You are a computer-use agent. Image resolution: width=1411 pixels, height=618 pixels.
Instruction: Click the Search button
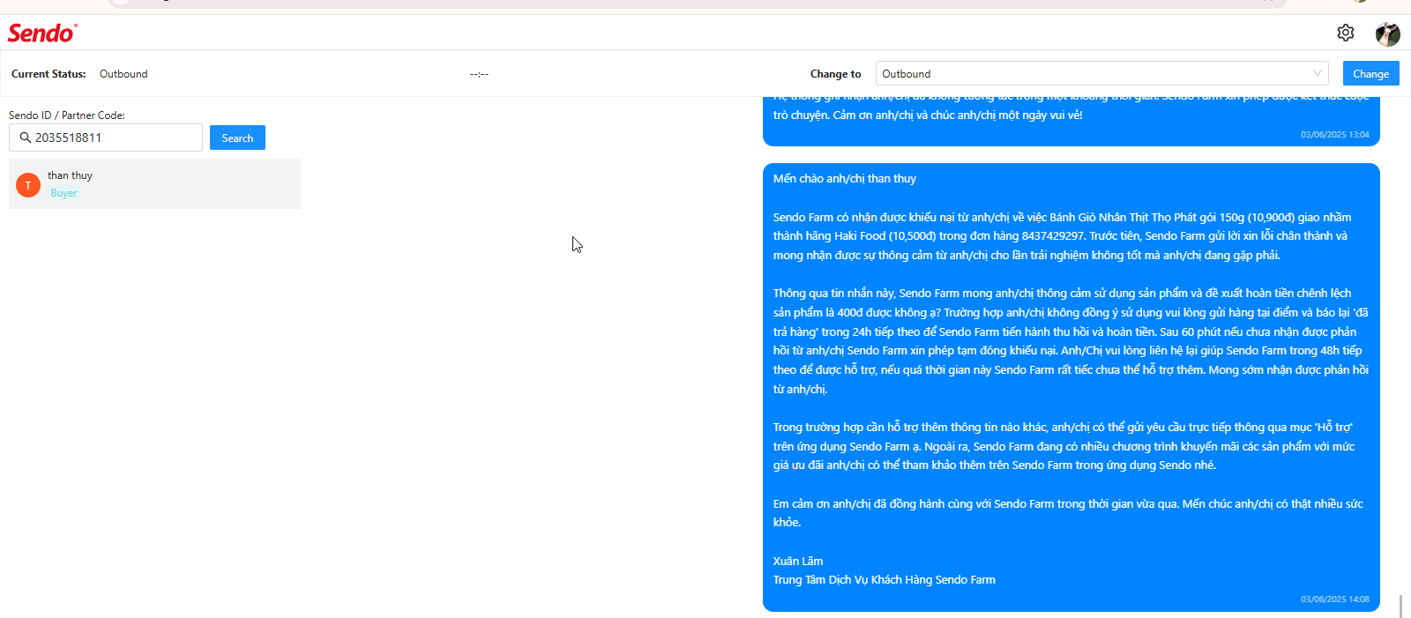[237, 138]
